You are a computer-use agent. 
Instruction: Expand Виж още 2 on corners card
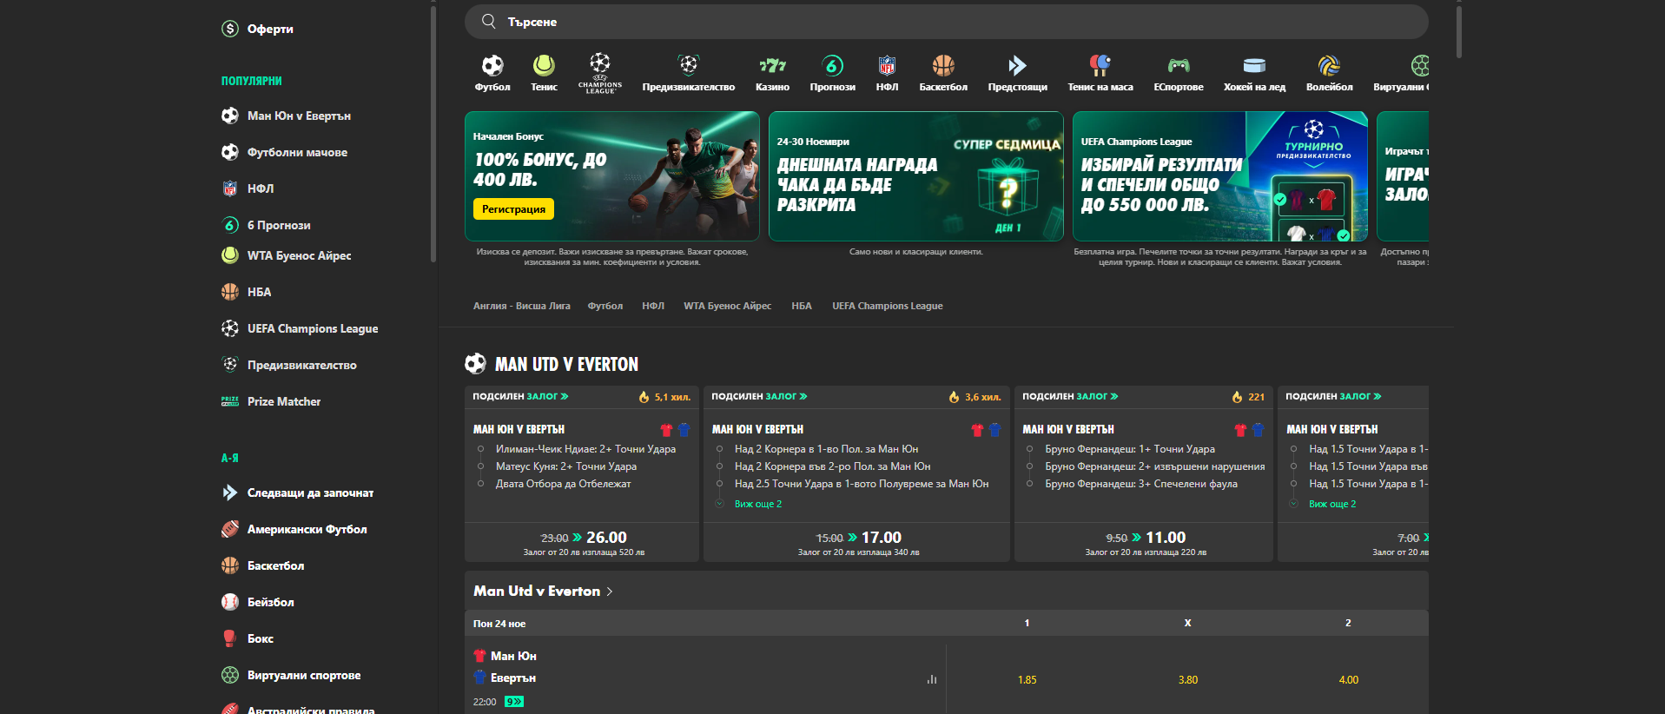757,504
